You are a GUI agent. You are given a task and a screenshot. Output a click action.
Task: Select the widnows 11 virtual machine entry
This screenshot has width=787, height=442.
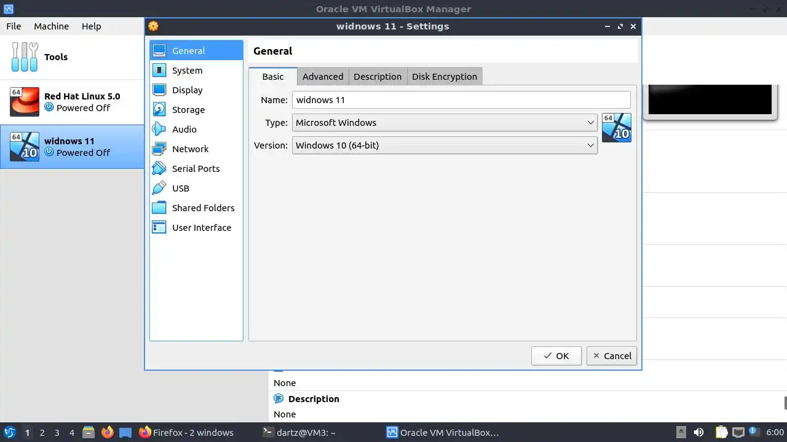[x=72, y=147]
